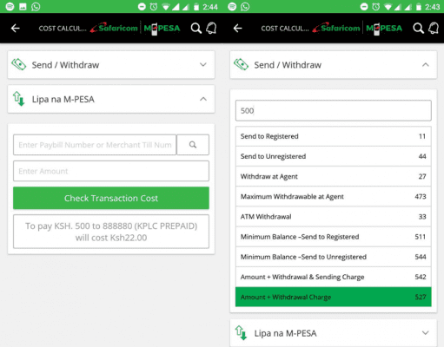Tap Safaricom M-PESA logo in right header
This screenshot has width=444, height=347.
(357, 29)
